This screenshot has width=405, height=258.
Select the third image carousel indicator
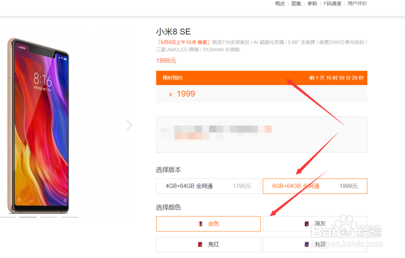49,217
